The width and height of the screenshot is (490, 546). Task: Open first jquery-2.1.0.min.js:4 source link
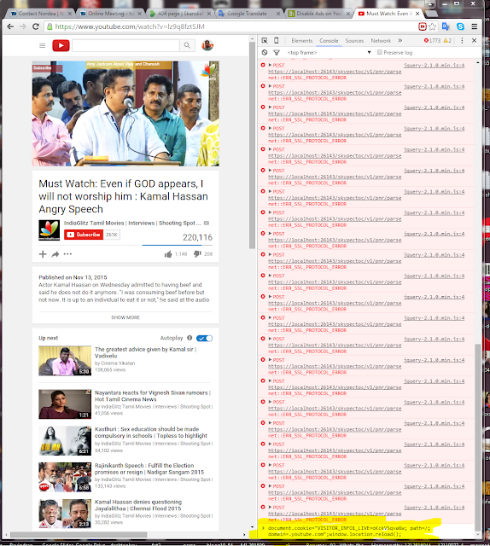(x=434, y=66)
